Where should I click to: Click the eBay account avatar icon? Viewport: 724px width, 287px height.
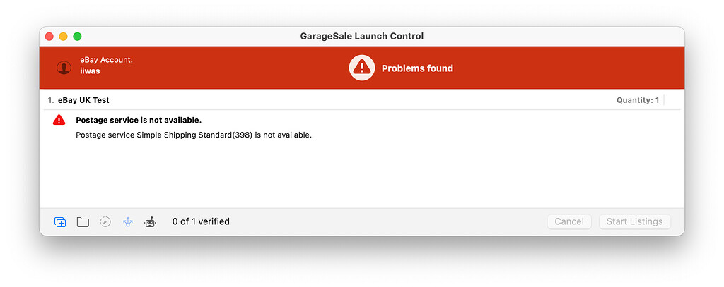pyautogui.click(x=64, y=68)
